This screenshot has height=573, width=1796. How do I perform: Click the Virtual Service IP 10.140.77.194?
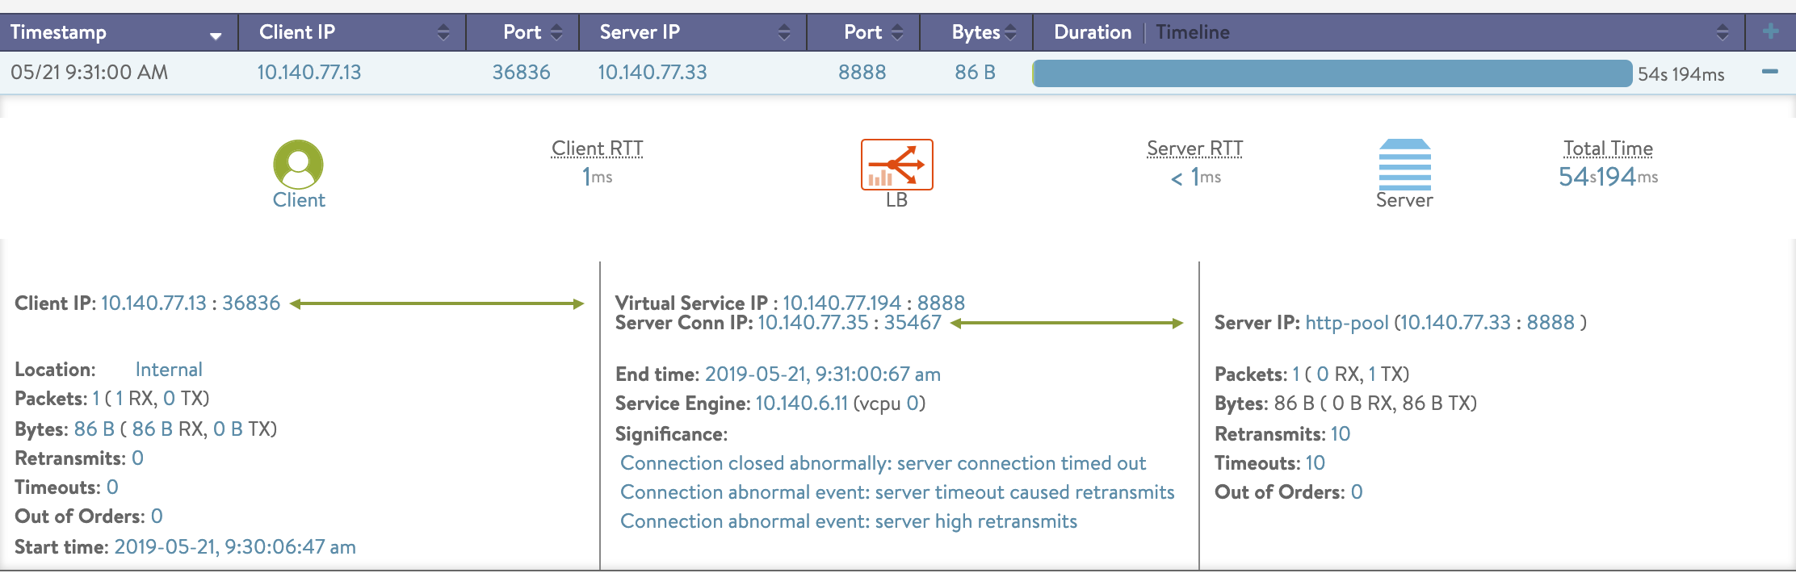[841, 303]
